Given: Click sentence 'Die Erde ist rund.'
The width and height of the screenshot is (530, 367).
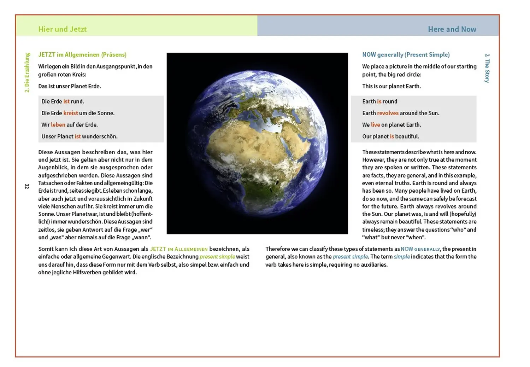Looking at the screenshot, I should click(x=63, y=101).
